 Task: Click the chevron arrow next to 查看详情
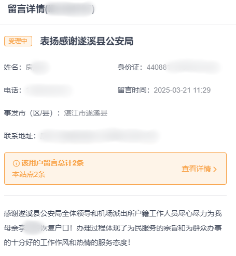[215, 169]
